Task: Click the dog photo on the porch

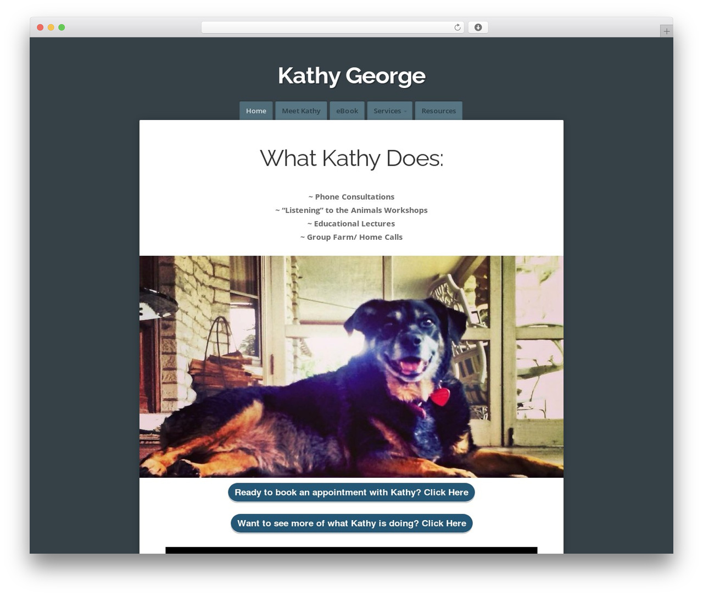Action: [351, 367]
